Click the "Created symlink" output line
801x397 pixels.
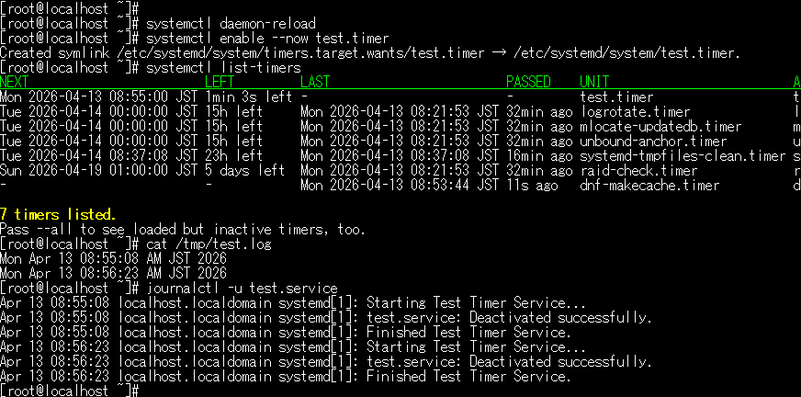coord(369,52)
